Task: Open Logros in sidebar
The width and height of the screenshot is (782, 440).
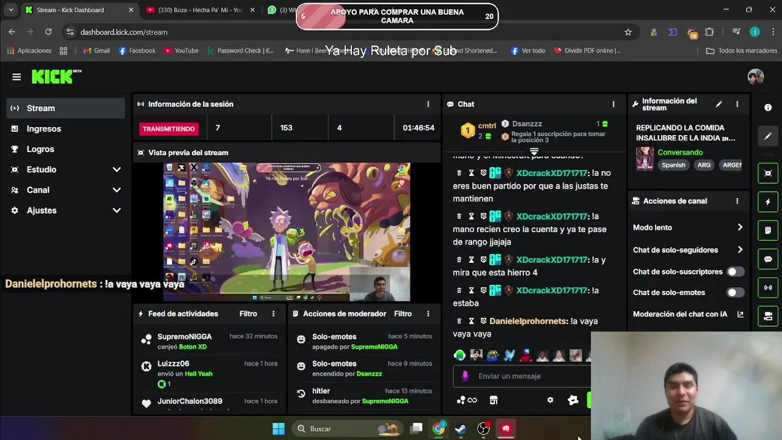Action: pos(66,149)
